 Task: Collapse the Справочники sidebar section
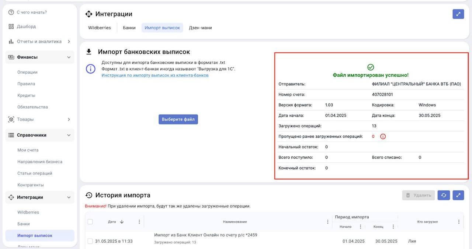coord(69,135)
